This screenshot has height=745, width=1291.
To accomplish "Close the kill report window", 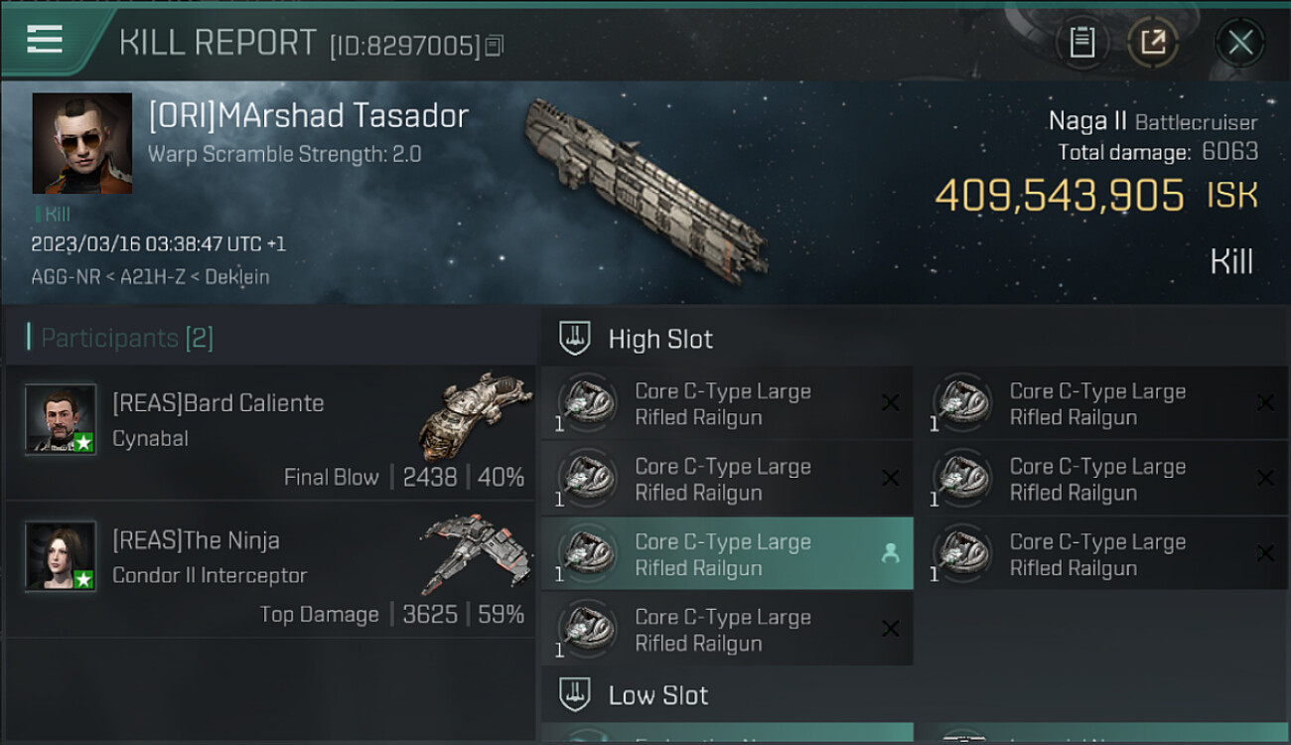I will [x=1239, y=43].
